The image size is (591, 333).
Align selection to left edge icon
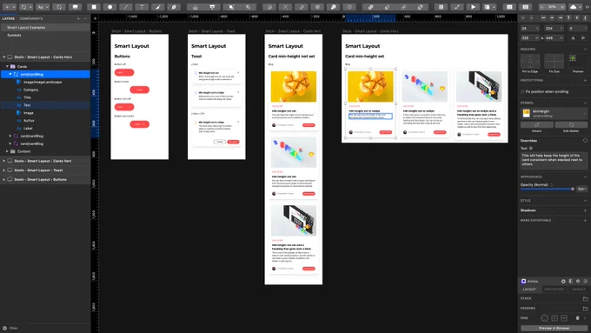[543, 17]
